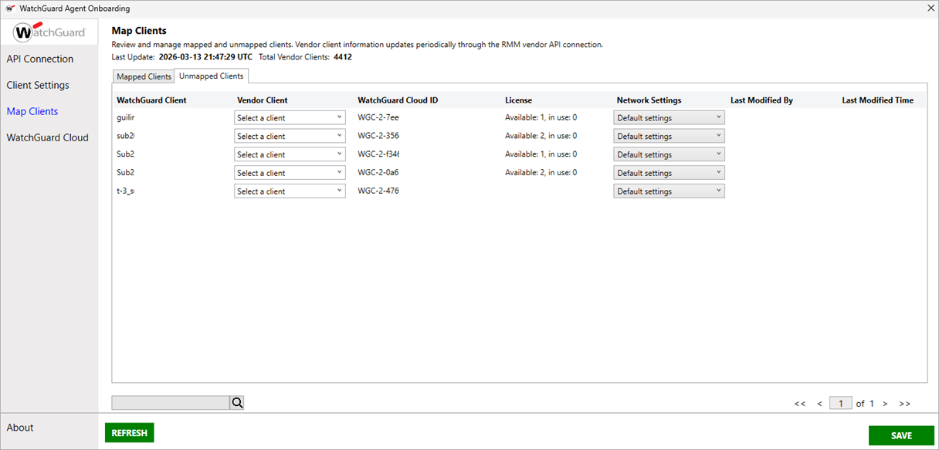
Task: Open the Vendor Client dropdown for guilin row
Action: point(290,117)
